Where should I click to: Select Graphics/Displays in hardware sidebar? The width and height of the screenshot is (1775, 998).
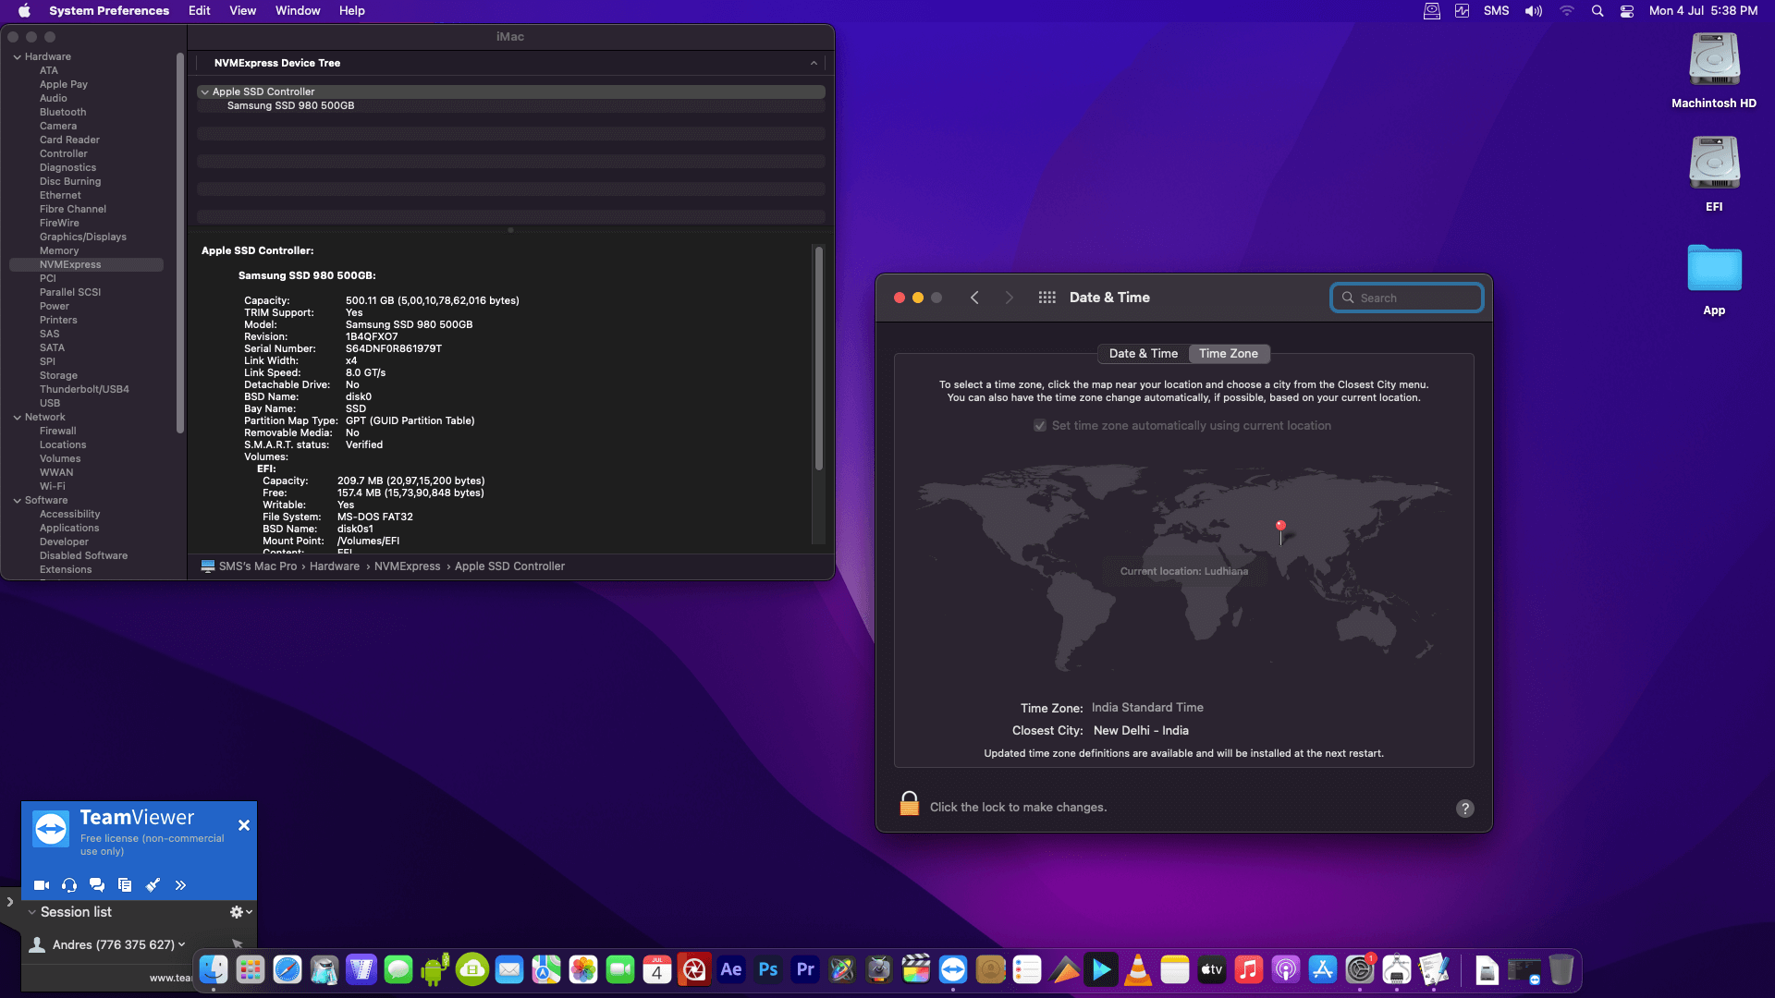point(83,237)
